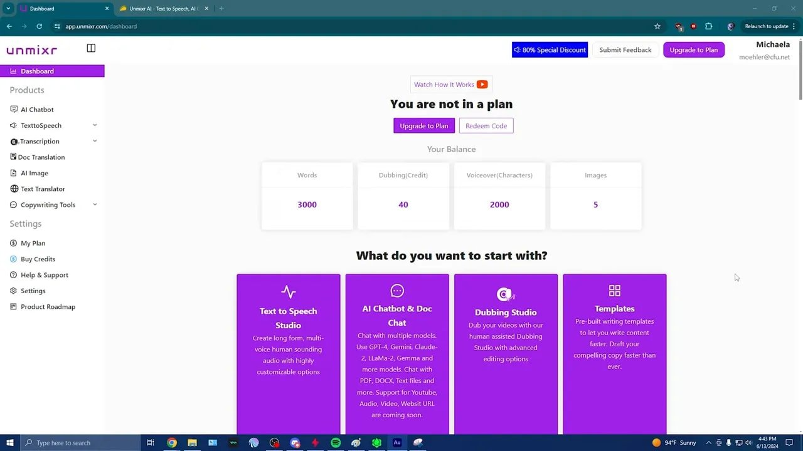Open Product Roadmap from the sidebar icon
The image size is (803, 451).
click(14, 306)
